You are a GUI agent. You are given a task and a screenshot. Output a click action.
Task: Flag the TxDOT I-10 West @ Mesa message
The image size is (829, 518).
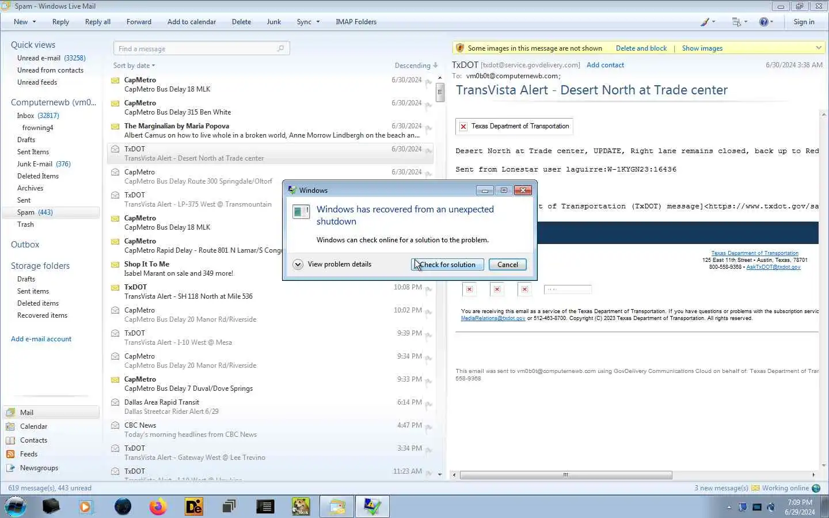point(428,336)
